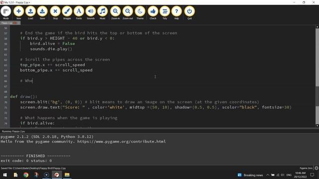Screen dimensions: 319x179
Task: Toggle the editor Theme
Action: 140,13
